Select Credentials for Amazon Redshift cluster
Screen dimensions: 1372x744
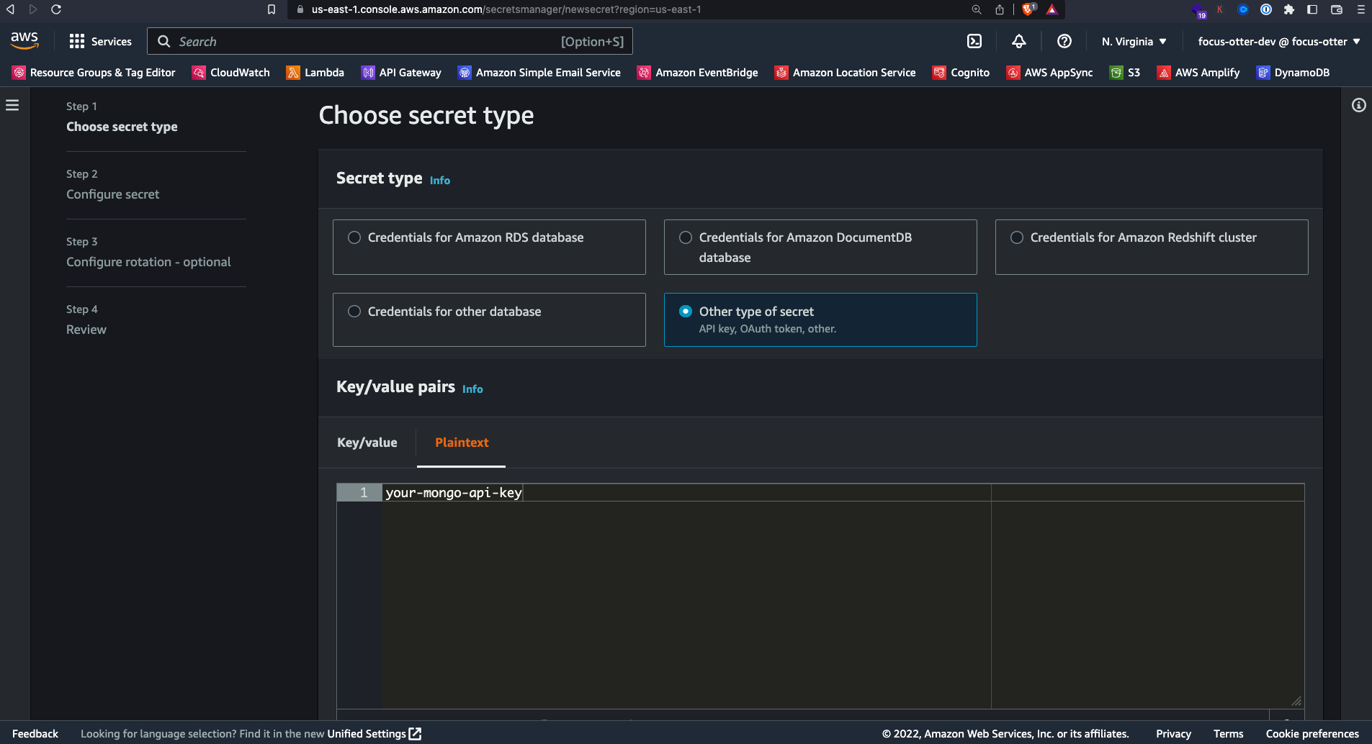[x=1152, y=247]
